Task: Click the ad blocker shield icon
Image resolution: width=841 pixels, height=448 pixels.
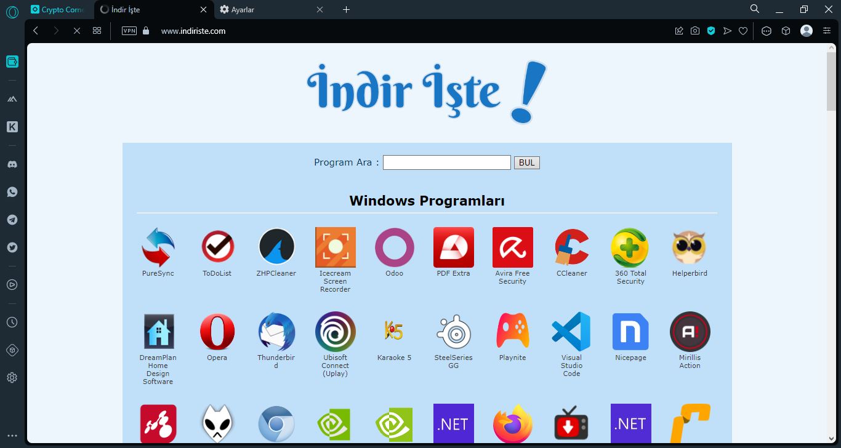Action: point(711,31)
